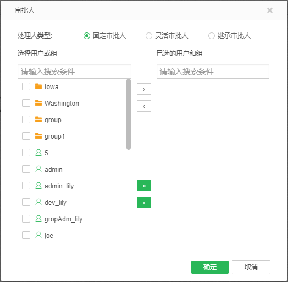Screen dimensions: 288x282
Task: Select 灵活审批人 radio button
Action: [x=149, y=36]
